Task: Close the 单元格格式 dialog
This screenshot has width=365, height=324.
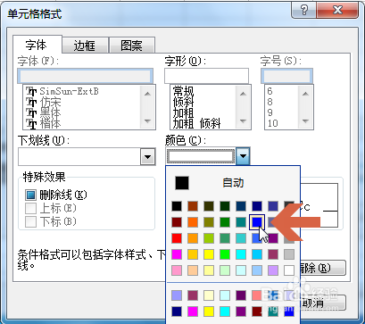Action: [x=337, y=11]
